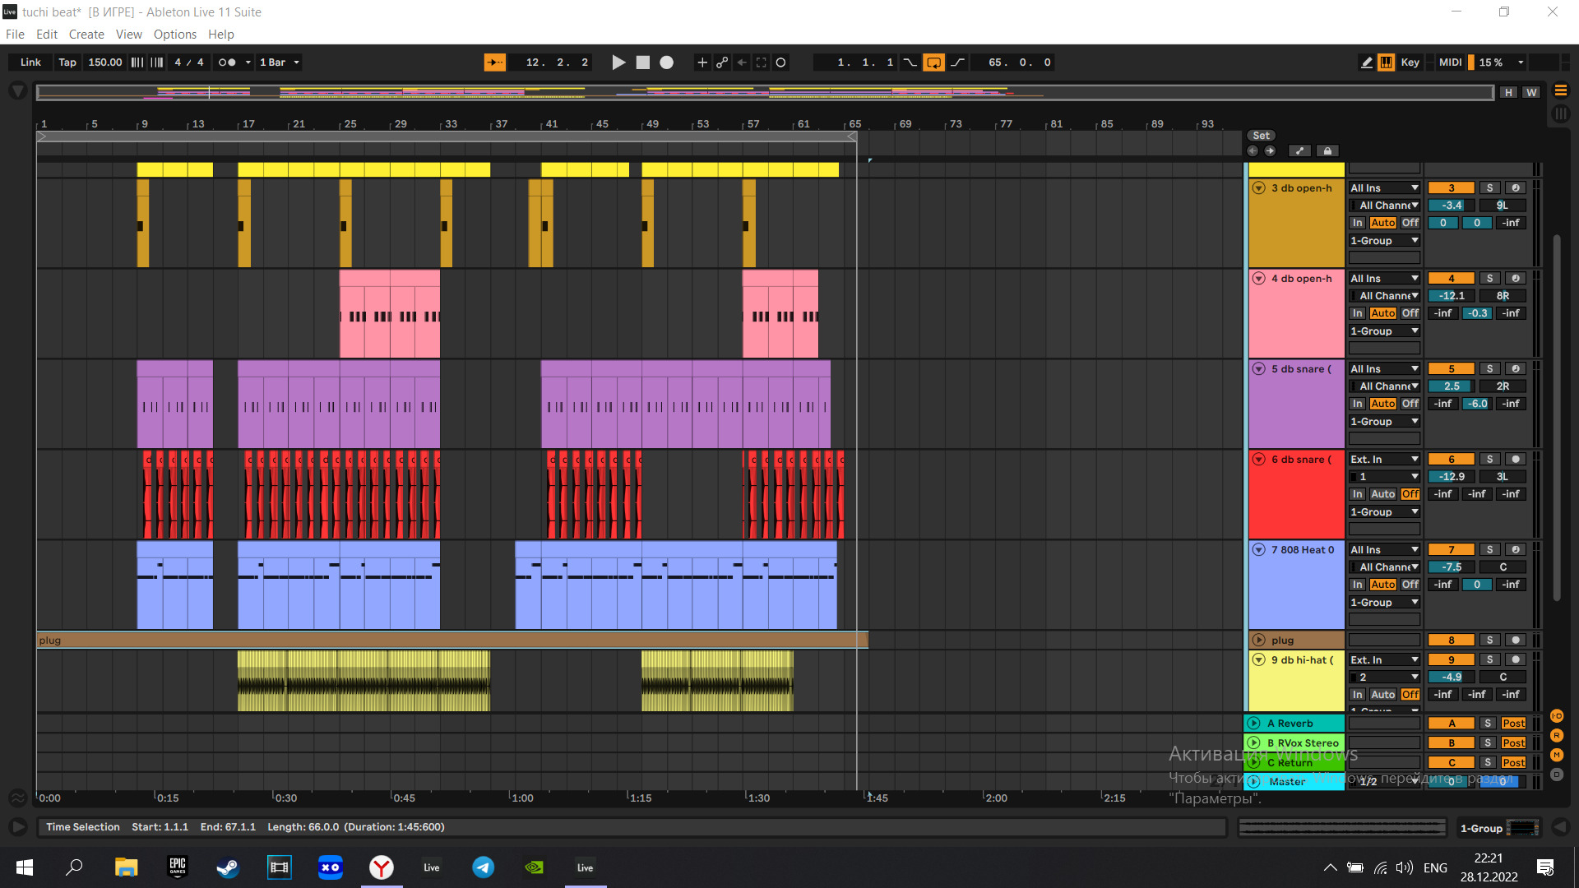Collapse the 7 808 Heat track
This screenshot has height=888, width=1579.
[x=1259, y=550]
